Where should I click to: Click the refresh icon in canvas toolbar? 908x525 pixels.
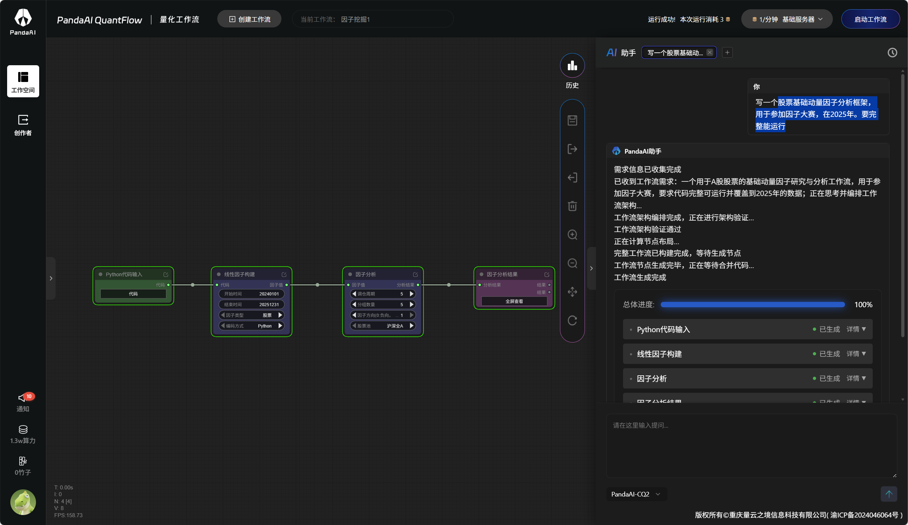(572, 320)
